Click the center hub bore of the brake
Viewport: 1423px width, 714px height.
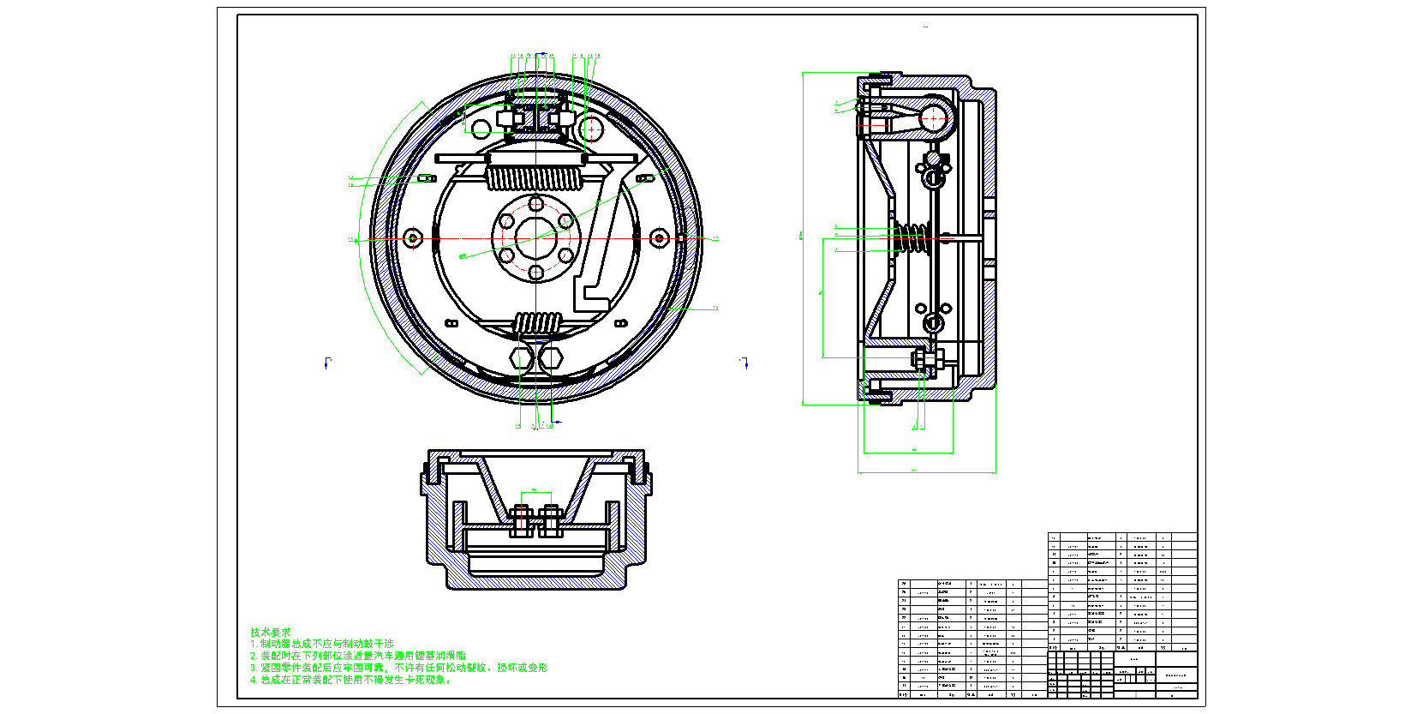(x=536, y=237)
